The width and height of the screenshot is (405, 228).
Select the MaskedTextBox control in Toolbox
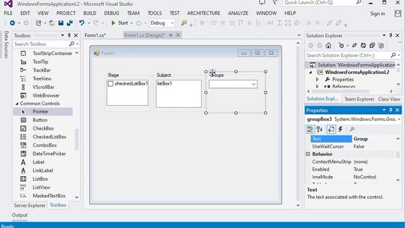(49, 196)
